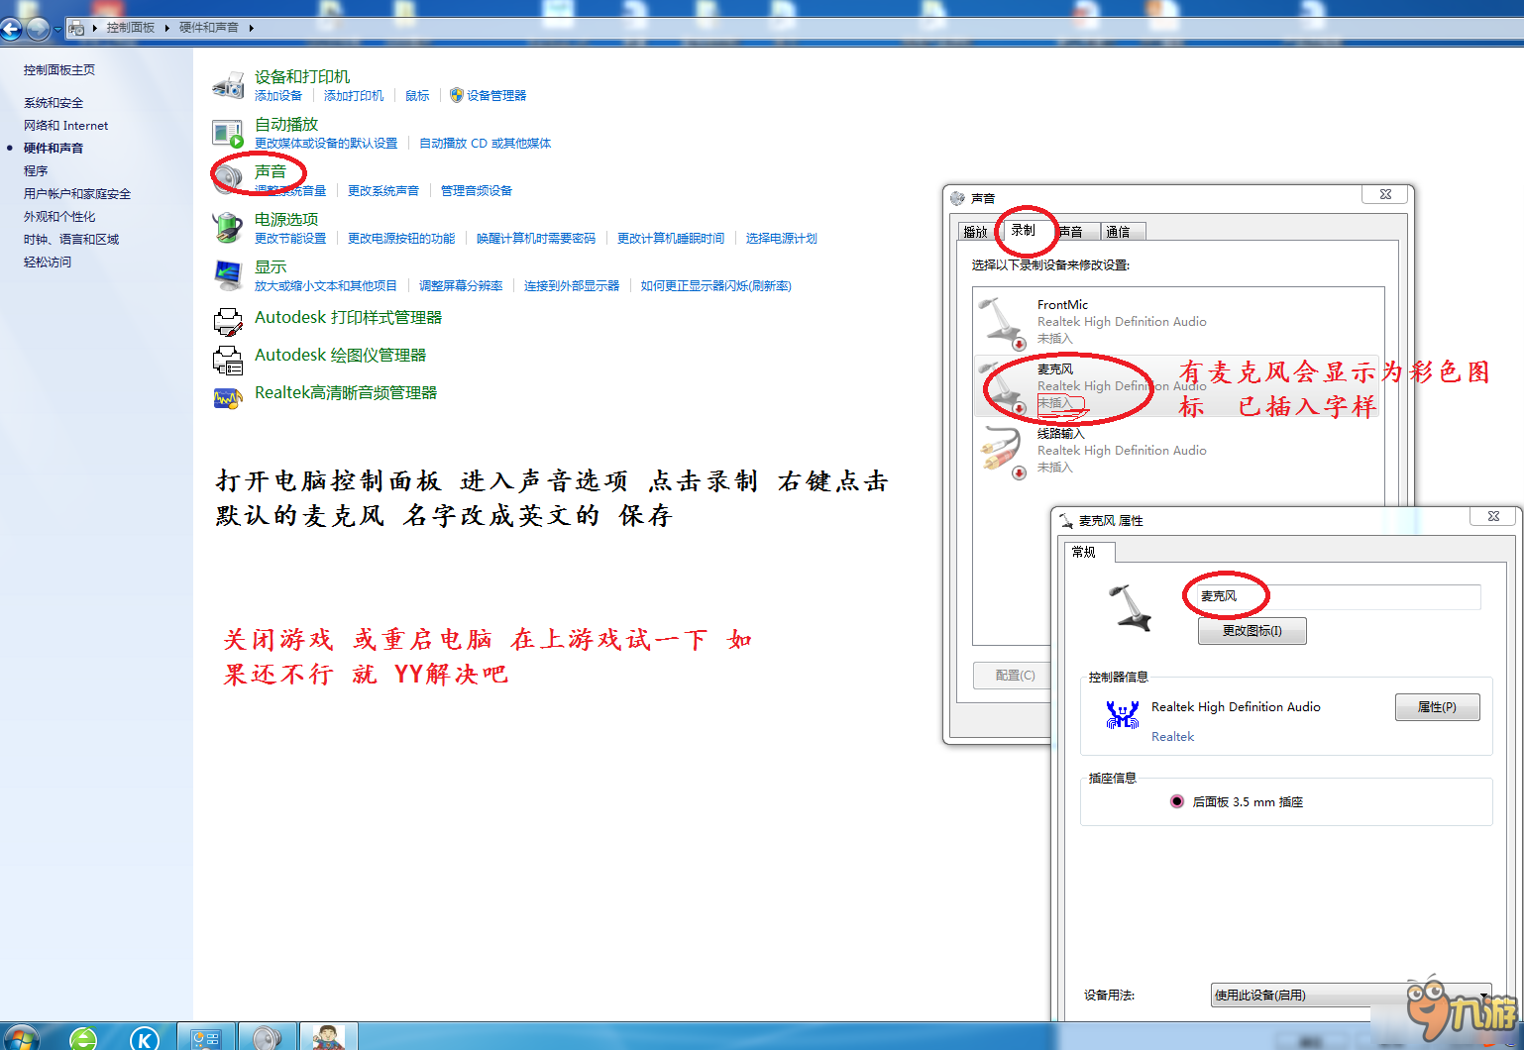Click the microphone icon in 麦克风 属性 dialog

pyautogui.click(x=1130, y=607)
